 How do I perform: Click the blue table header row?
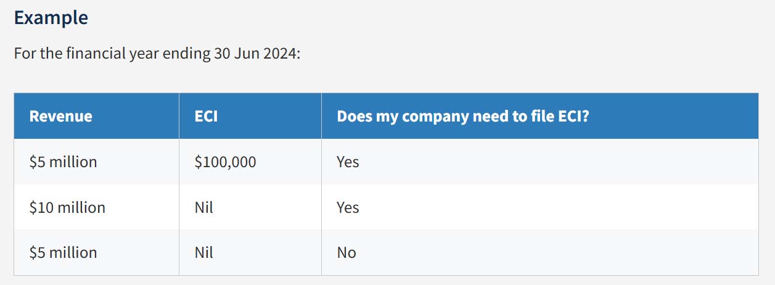tap(386, 116)
